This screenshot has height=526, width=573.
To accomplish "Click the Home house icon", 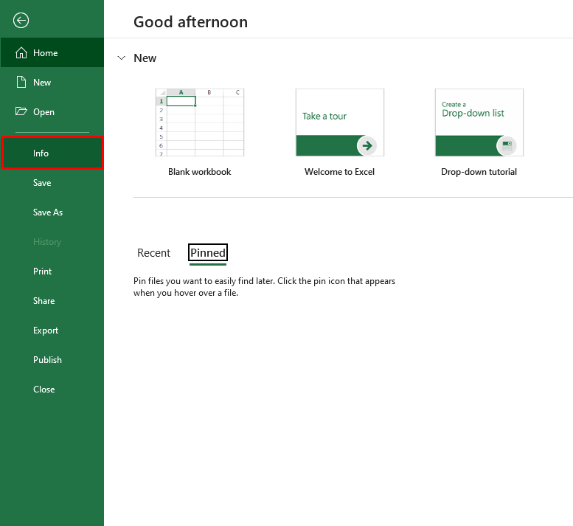I will point(21,52).
